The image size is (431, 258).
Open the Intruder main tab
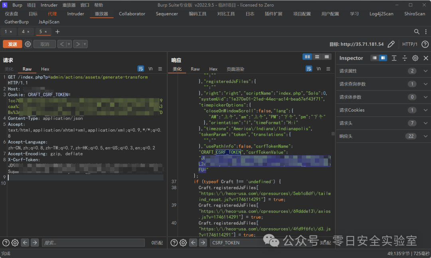click(x=75, y=14)
